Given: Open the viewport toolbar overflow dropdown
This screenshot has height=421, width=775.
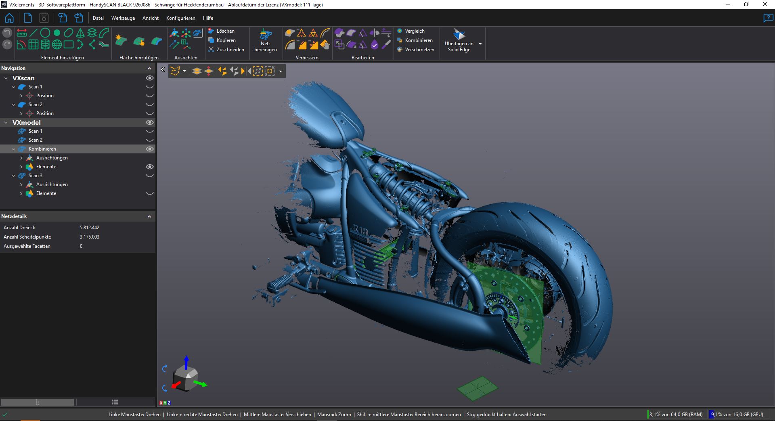Looking at the screenshot, I should (x=281, y=71).
